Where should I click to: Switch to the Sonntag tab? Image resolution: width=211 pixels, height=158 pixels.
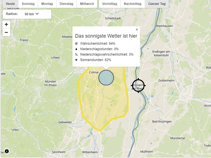click(x=28, y=4)
